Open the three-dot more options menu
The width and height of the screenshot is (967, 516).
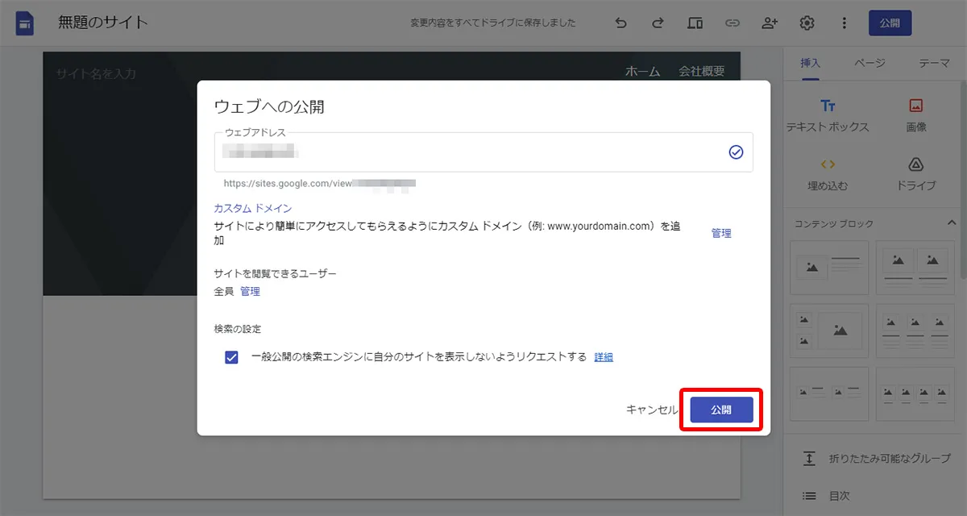pyautogui.click(x=844, y=23)
